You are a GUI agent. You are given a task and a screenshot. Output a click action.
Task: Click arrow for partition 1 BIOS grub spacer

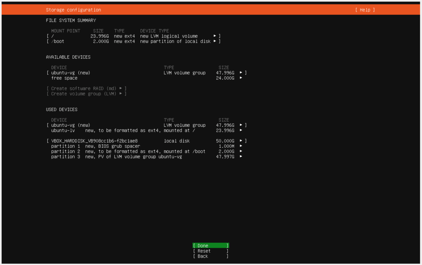point(241,146)
